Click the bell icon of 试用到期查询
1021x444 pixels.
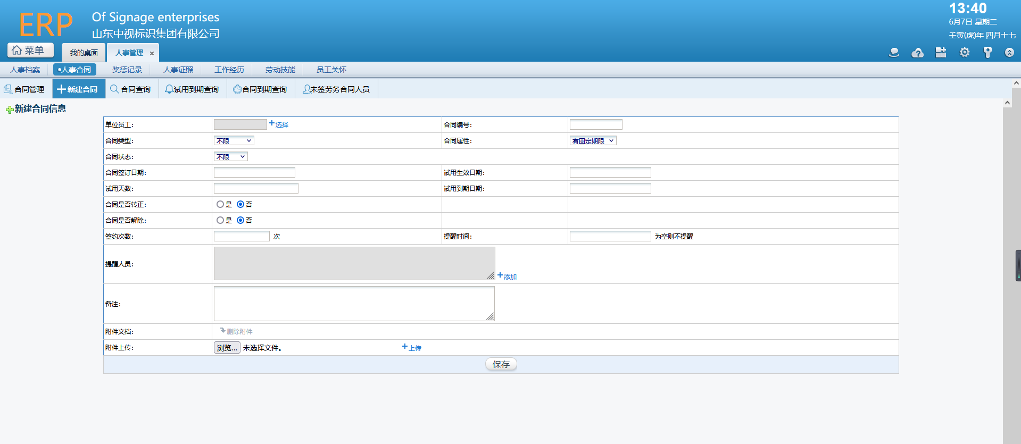169,89
